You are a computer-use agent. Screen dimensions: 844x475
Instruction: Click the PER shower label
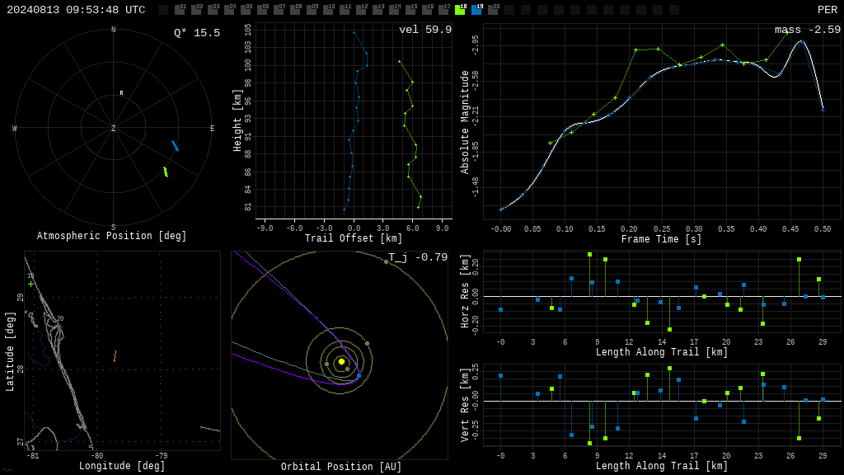click(828, 10)
